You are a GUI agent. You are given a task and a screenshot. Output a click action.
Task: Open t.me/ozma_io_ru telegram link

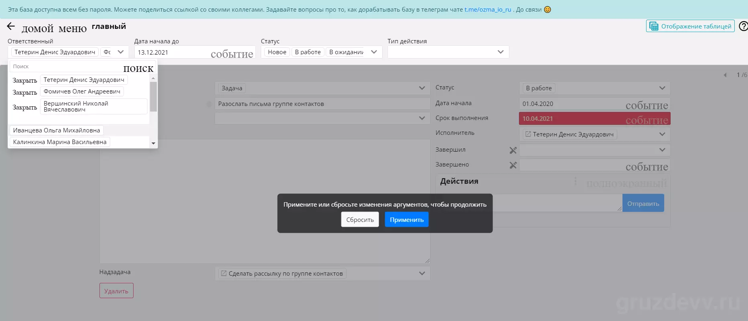pyautogui.click(x=488, y=10)
